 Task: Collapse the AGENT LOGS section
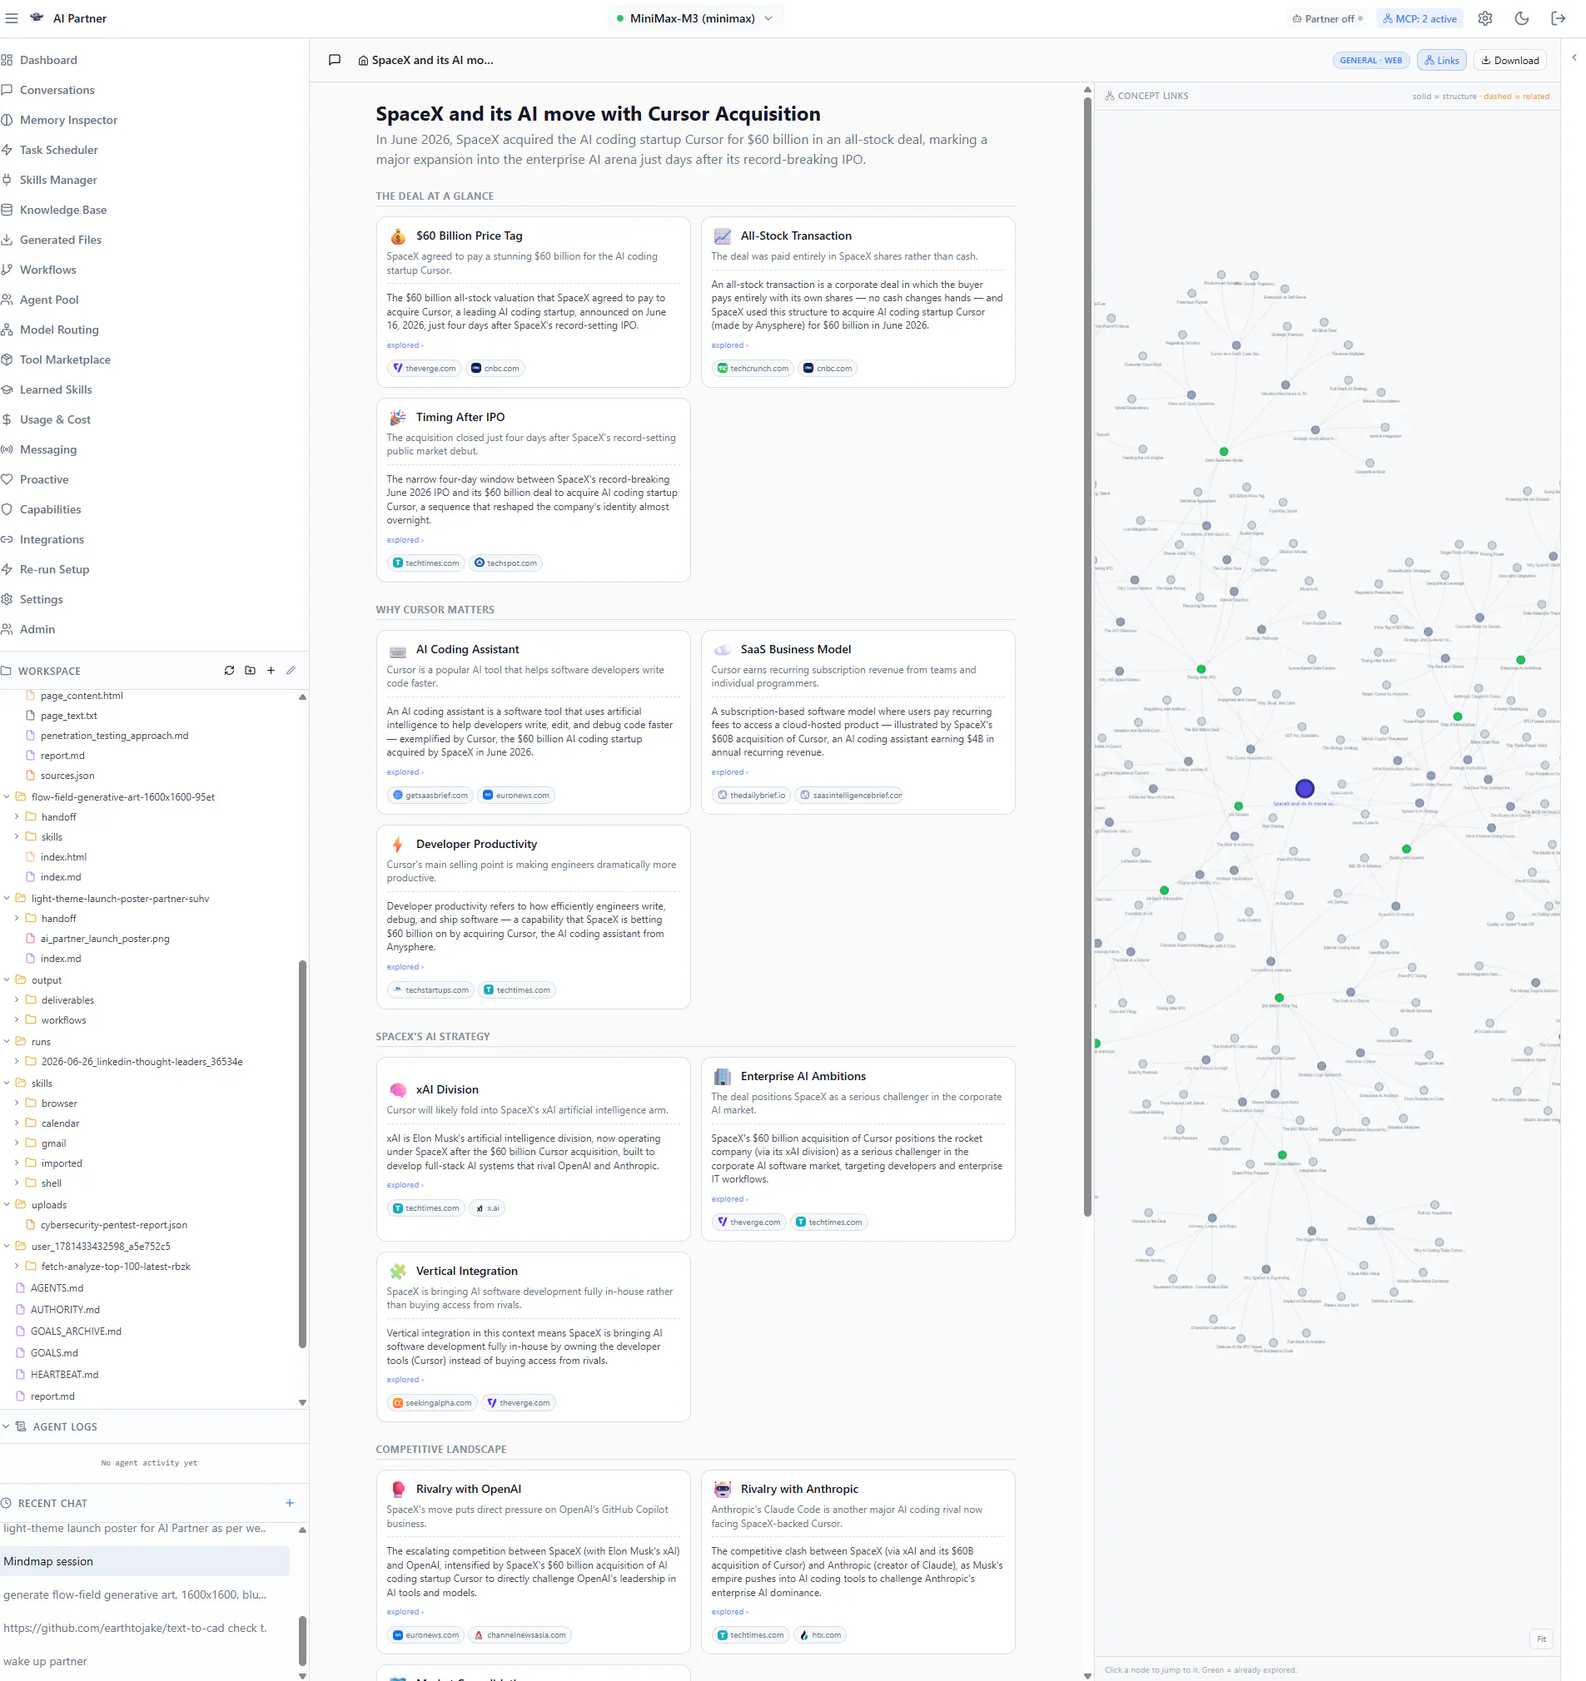[x=7, y=1426]
